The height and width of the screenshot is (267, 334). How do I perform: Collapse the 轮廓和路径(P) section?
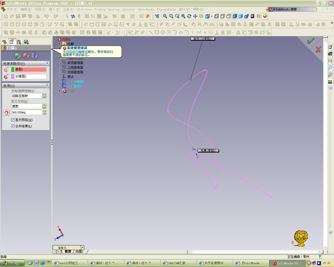point(47,63)
